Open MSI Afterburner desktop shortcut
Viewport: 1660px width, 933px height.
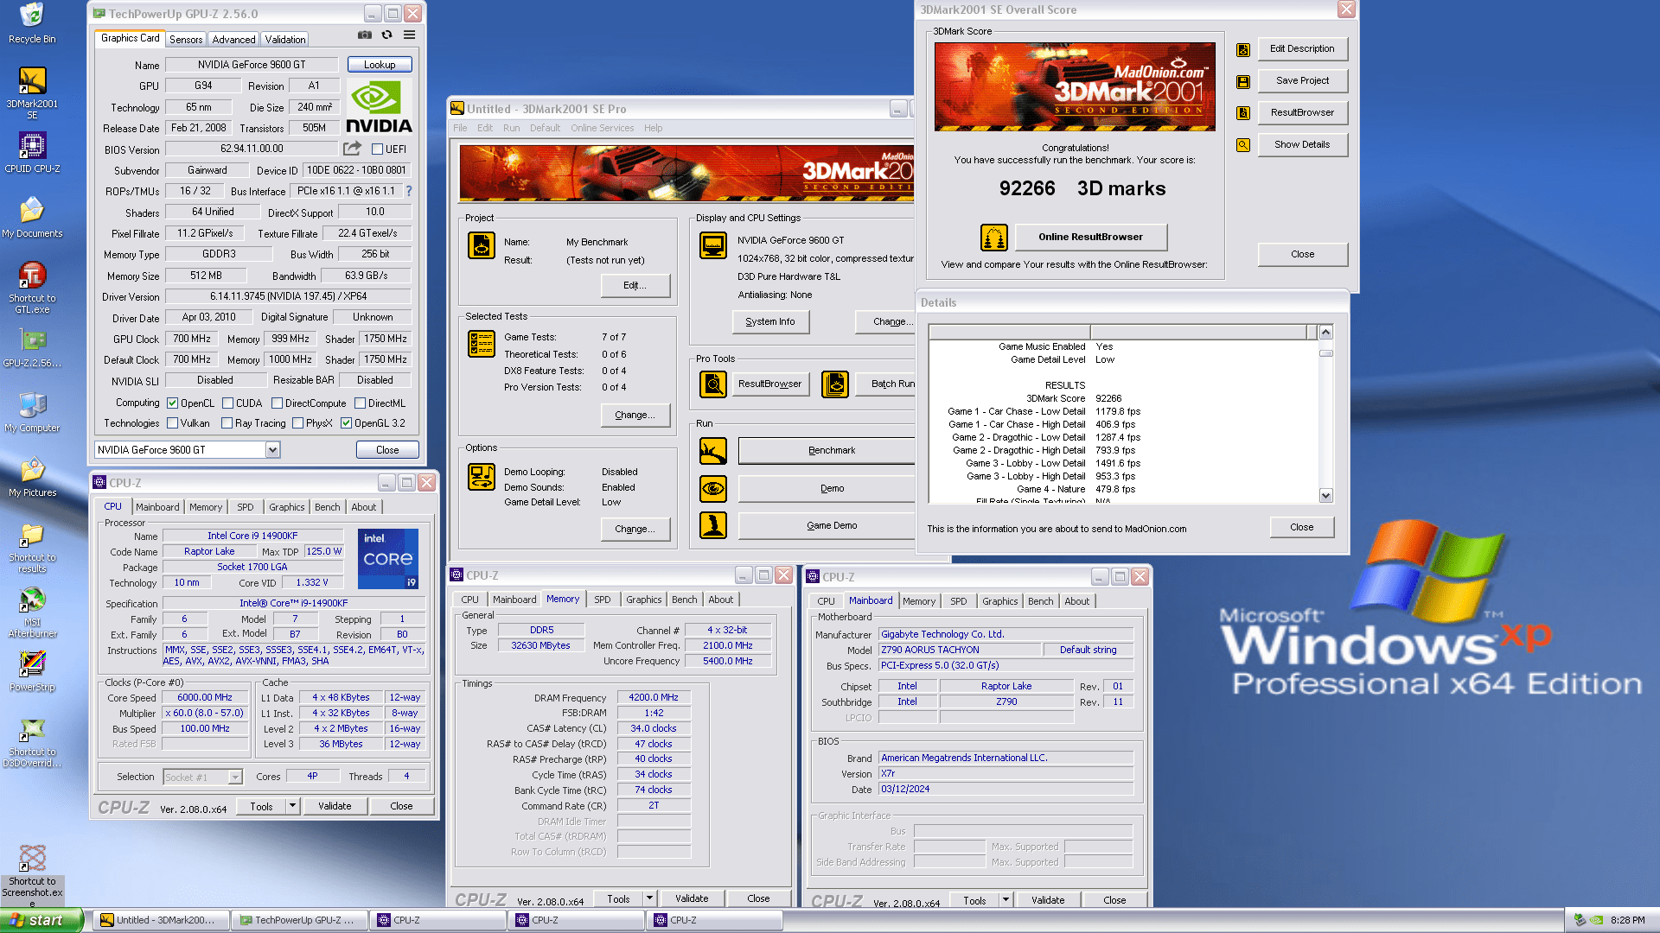[32, 600]
